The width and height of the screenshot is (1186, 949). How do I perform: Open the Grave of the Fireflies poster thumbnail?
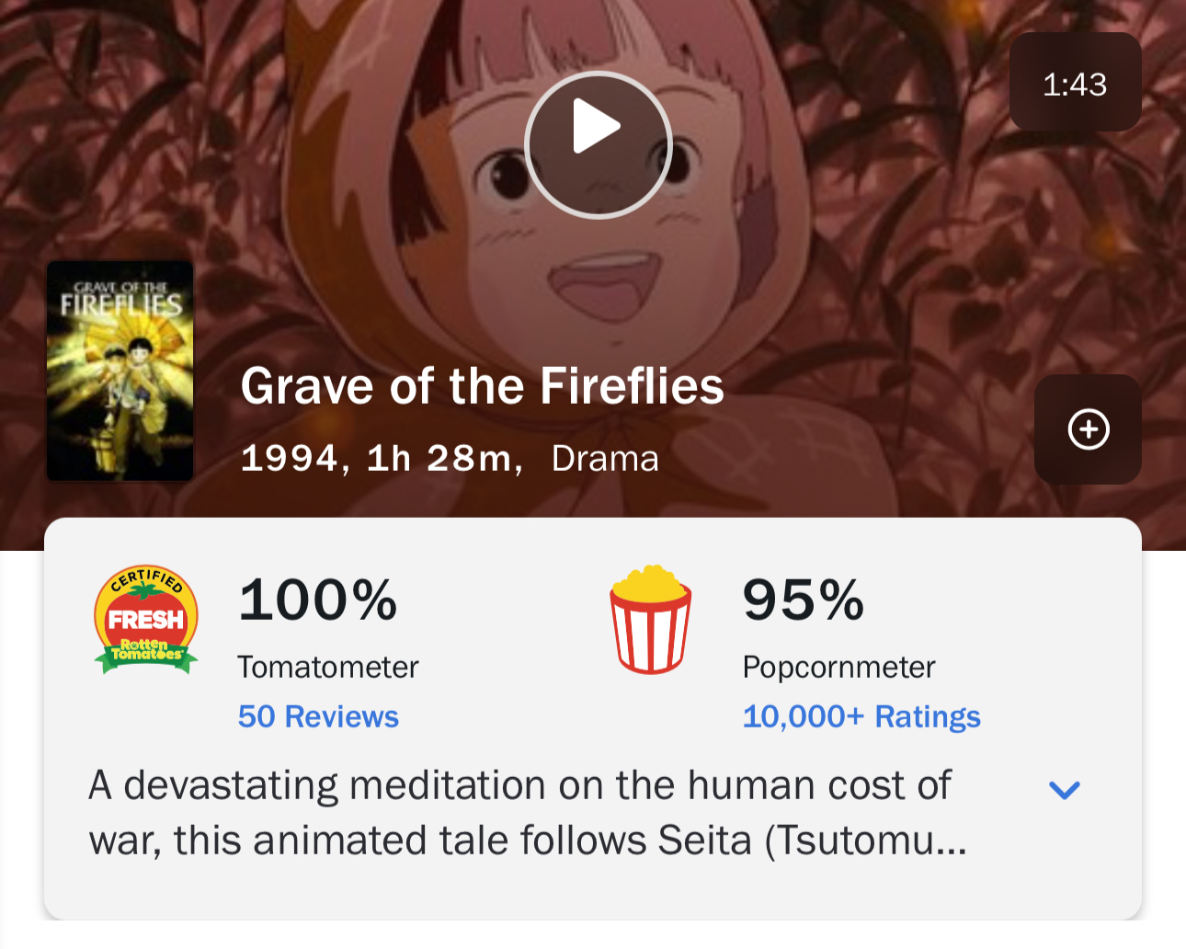tap(120, 371)
